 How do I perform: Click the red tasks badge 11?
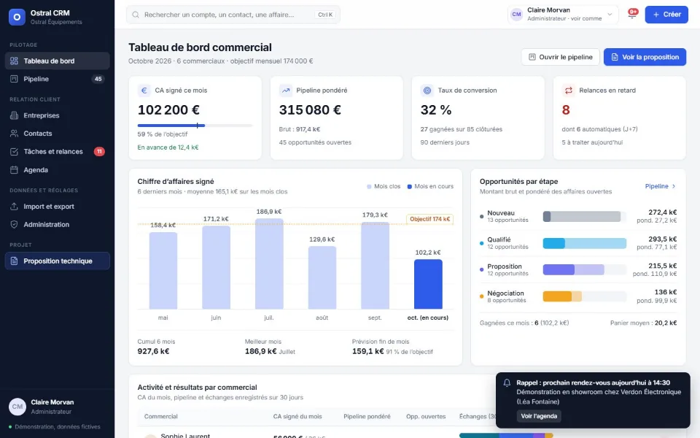pos(99,152)
